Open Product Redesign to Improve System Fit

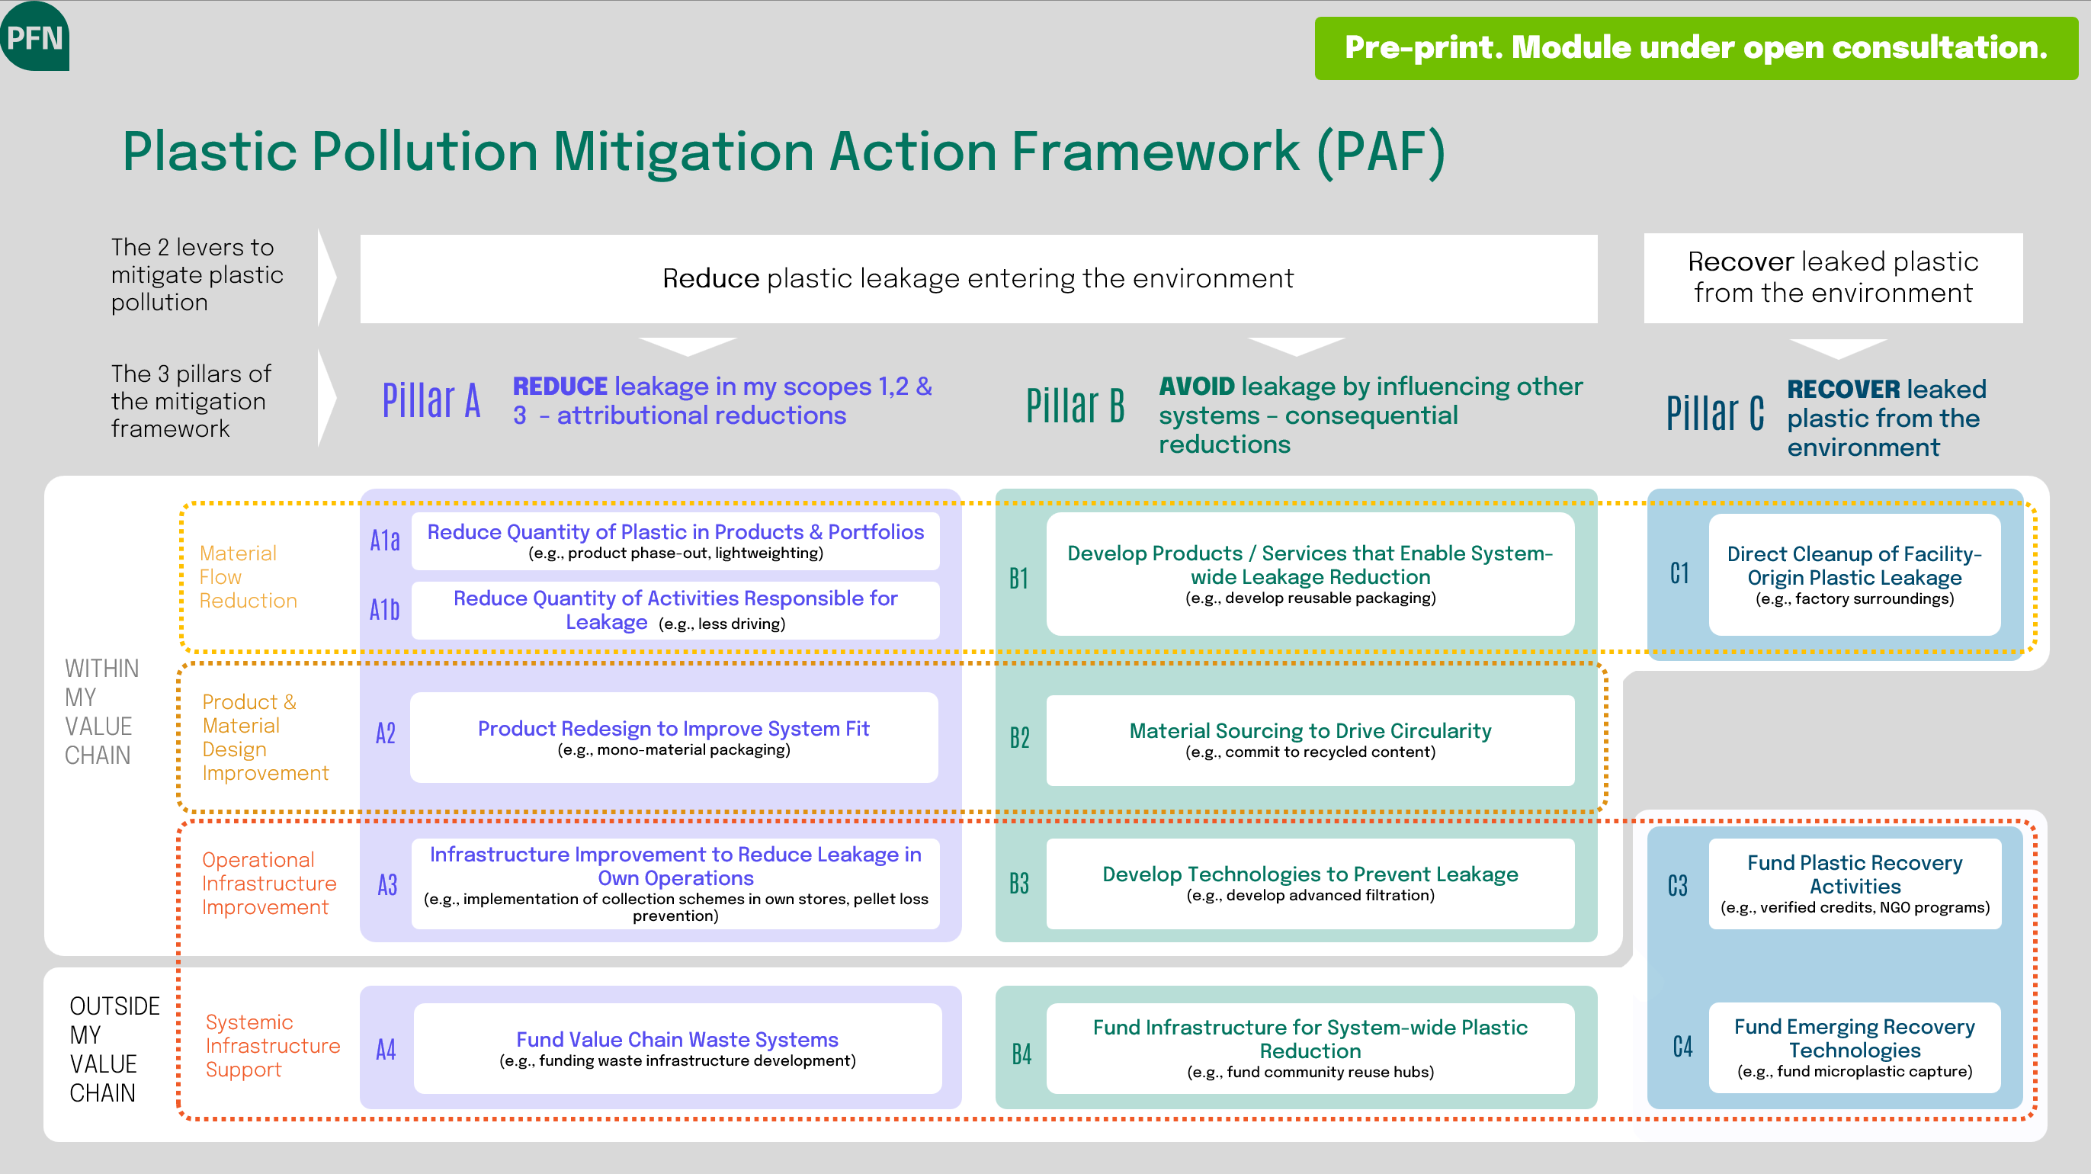coord(674,737)
